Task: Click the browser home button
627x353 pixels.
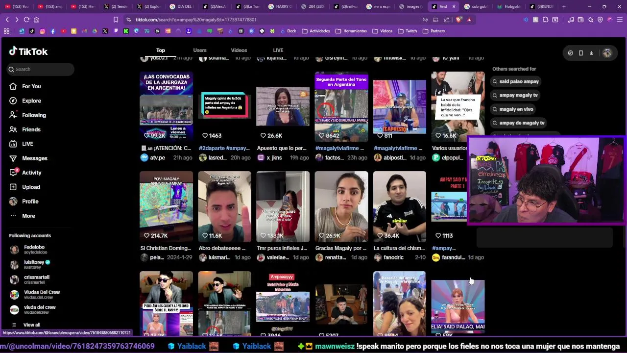Action: (x=36, y=20)
